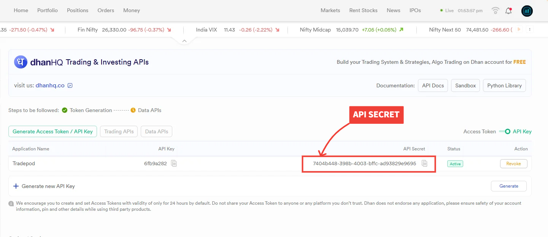Open IPOs page
The image size is (548, 237).
tap(415, 10)
